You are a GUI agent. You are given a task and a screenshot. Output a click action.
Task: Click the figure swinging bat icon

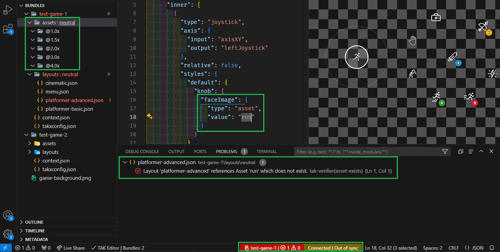click(x=412, y=73)
